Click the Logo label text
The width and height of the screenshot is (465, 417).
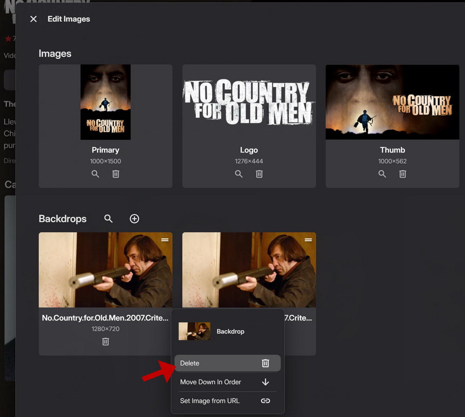click(249, 150)
